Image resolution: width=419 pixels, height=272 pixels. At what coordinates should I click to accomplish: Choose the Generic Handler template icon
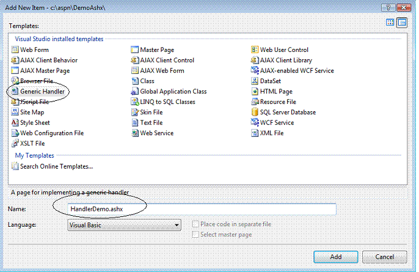click(x=15, y=92)
